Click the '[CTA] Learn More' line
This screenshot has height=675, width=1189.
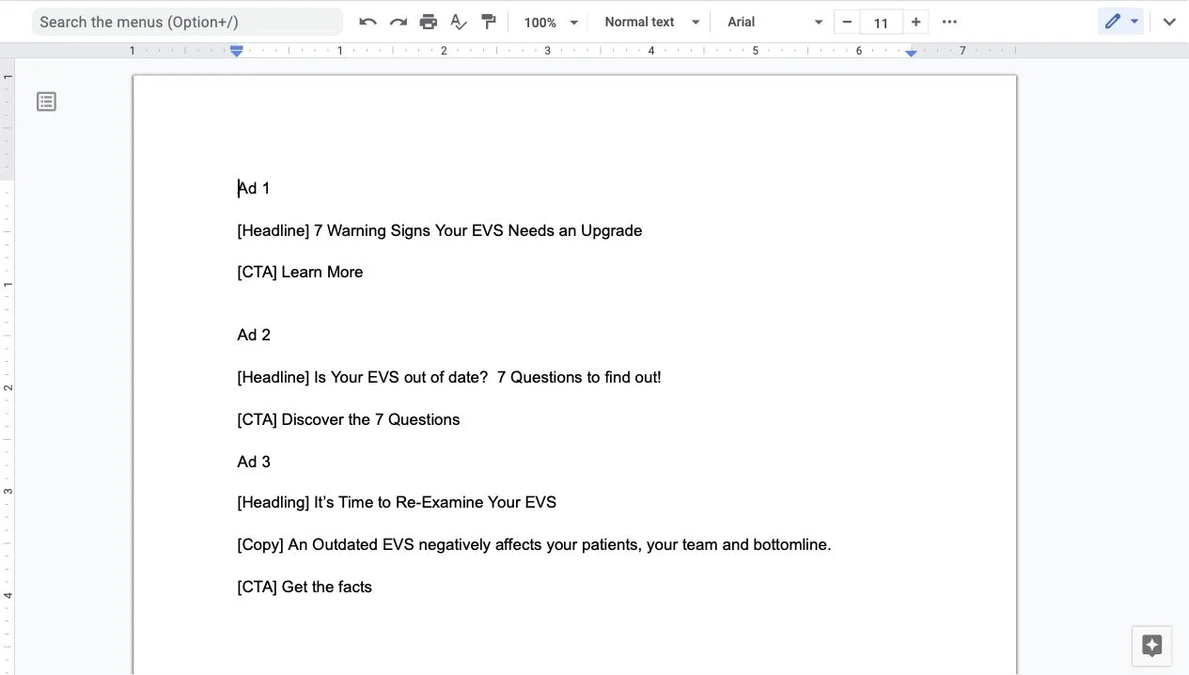pos(300,272)
